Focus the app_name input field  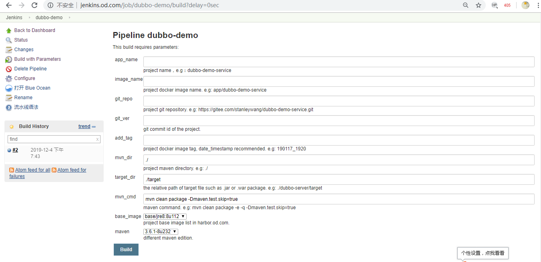tap(339, 62)
